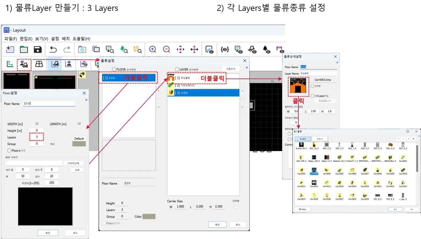Click the new layout plus icon
The height and width of the screenshot is (239, 421).
[x=10, y=49]
